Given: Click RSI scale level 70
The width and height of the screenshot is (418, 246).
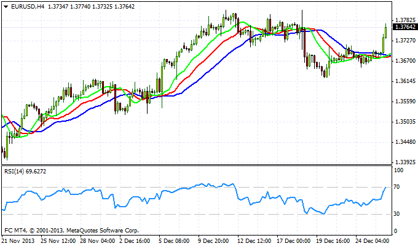Looking at the screenshot, I should 396,187.
